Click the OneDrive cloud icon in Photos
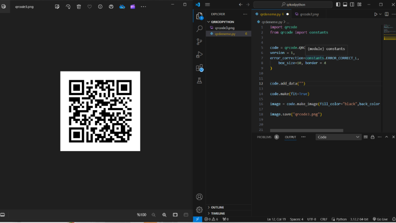This screenshot has height=223, width=396. tap(122, 7)
